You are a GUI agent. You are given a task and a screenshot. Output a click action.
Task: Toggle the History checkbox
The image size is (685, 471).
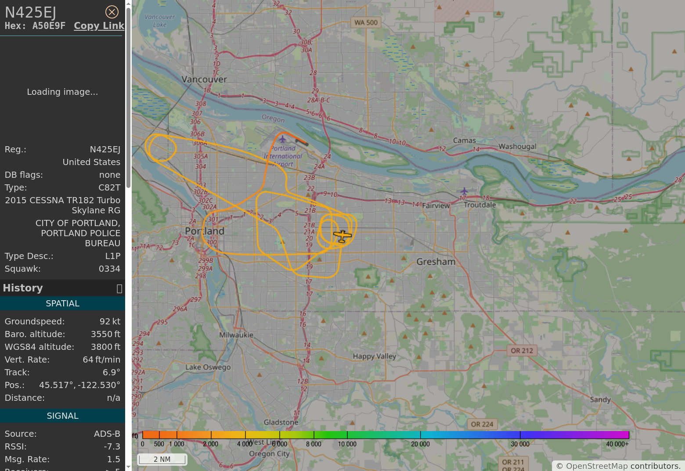pyautogui.click(x=119, y=288)
